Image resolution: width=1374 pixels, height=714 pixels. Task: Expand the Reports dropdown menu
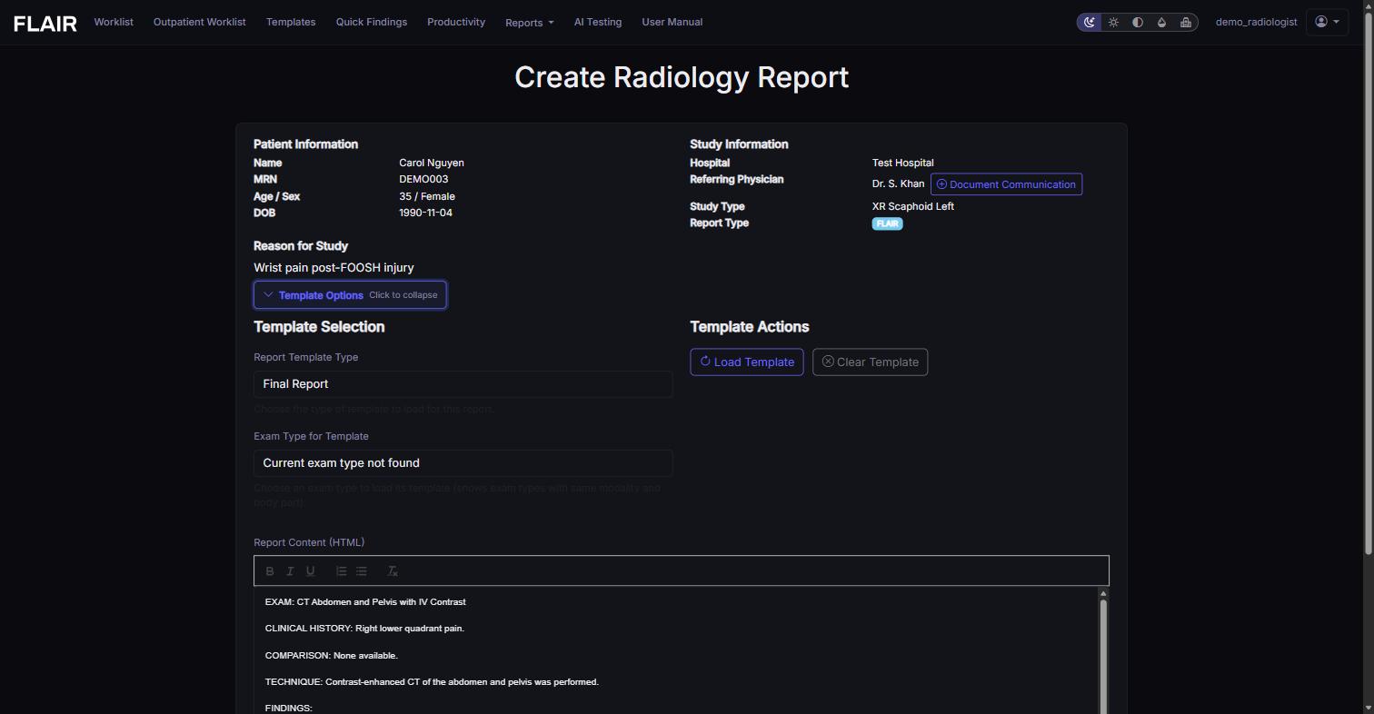click(x=530, y=23)
